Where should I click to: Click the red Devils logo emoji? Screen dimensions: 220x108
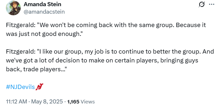pyautogui.click(x=39, y=87)
